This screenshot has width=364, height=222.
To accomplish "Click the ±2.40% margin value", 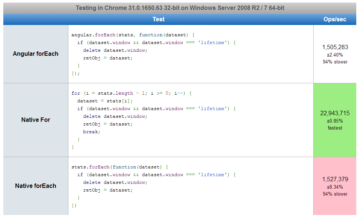I will point(335,55).
